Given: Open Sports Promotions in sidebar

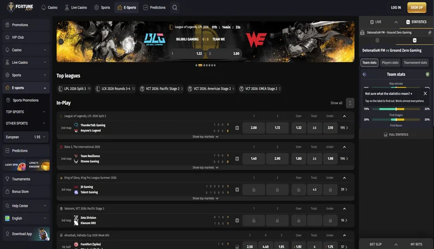Looking at the screenshot, I should (26, 100).
